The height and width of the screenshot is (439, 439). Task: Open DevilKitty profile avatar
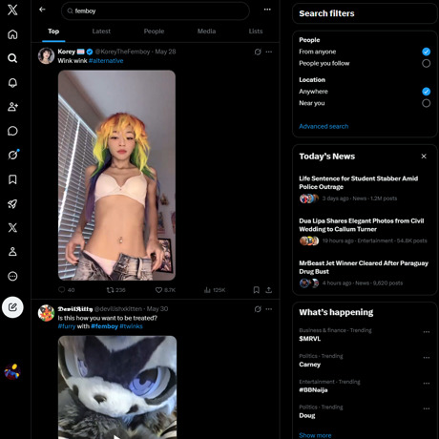[x=46, y=313]
